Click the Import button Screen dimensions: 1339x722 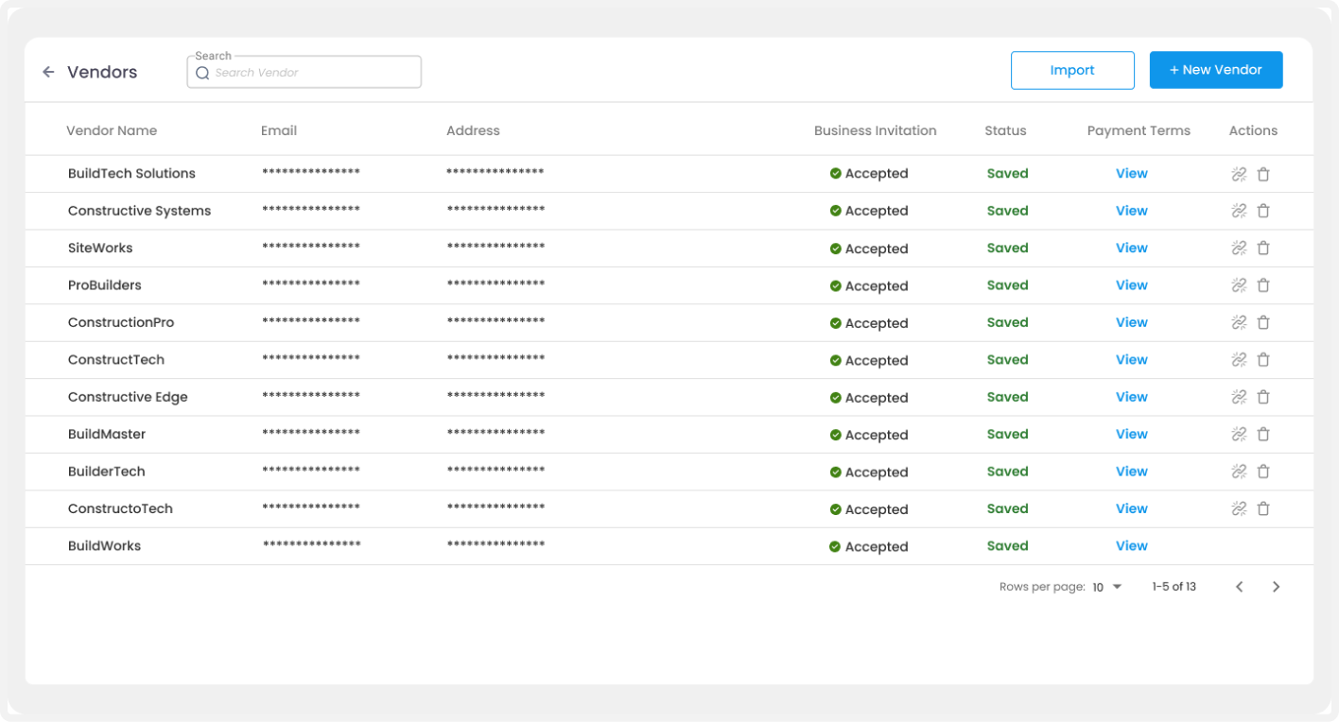1072,70
